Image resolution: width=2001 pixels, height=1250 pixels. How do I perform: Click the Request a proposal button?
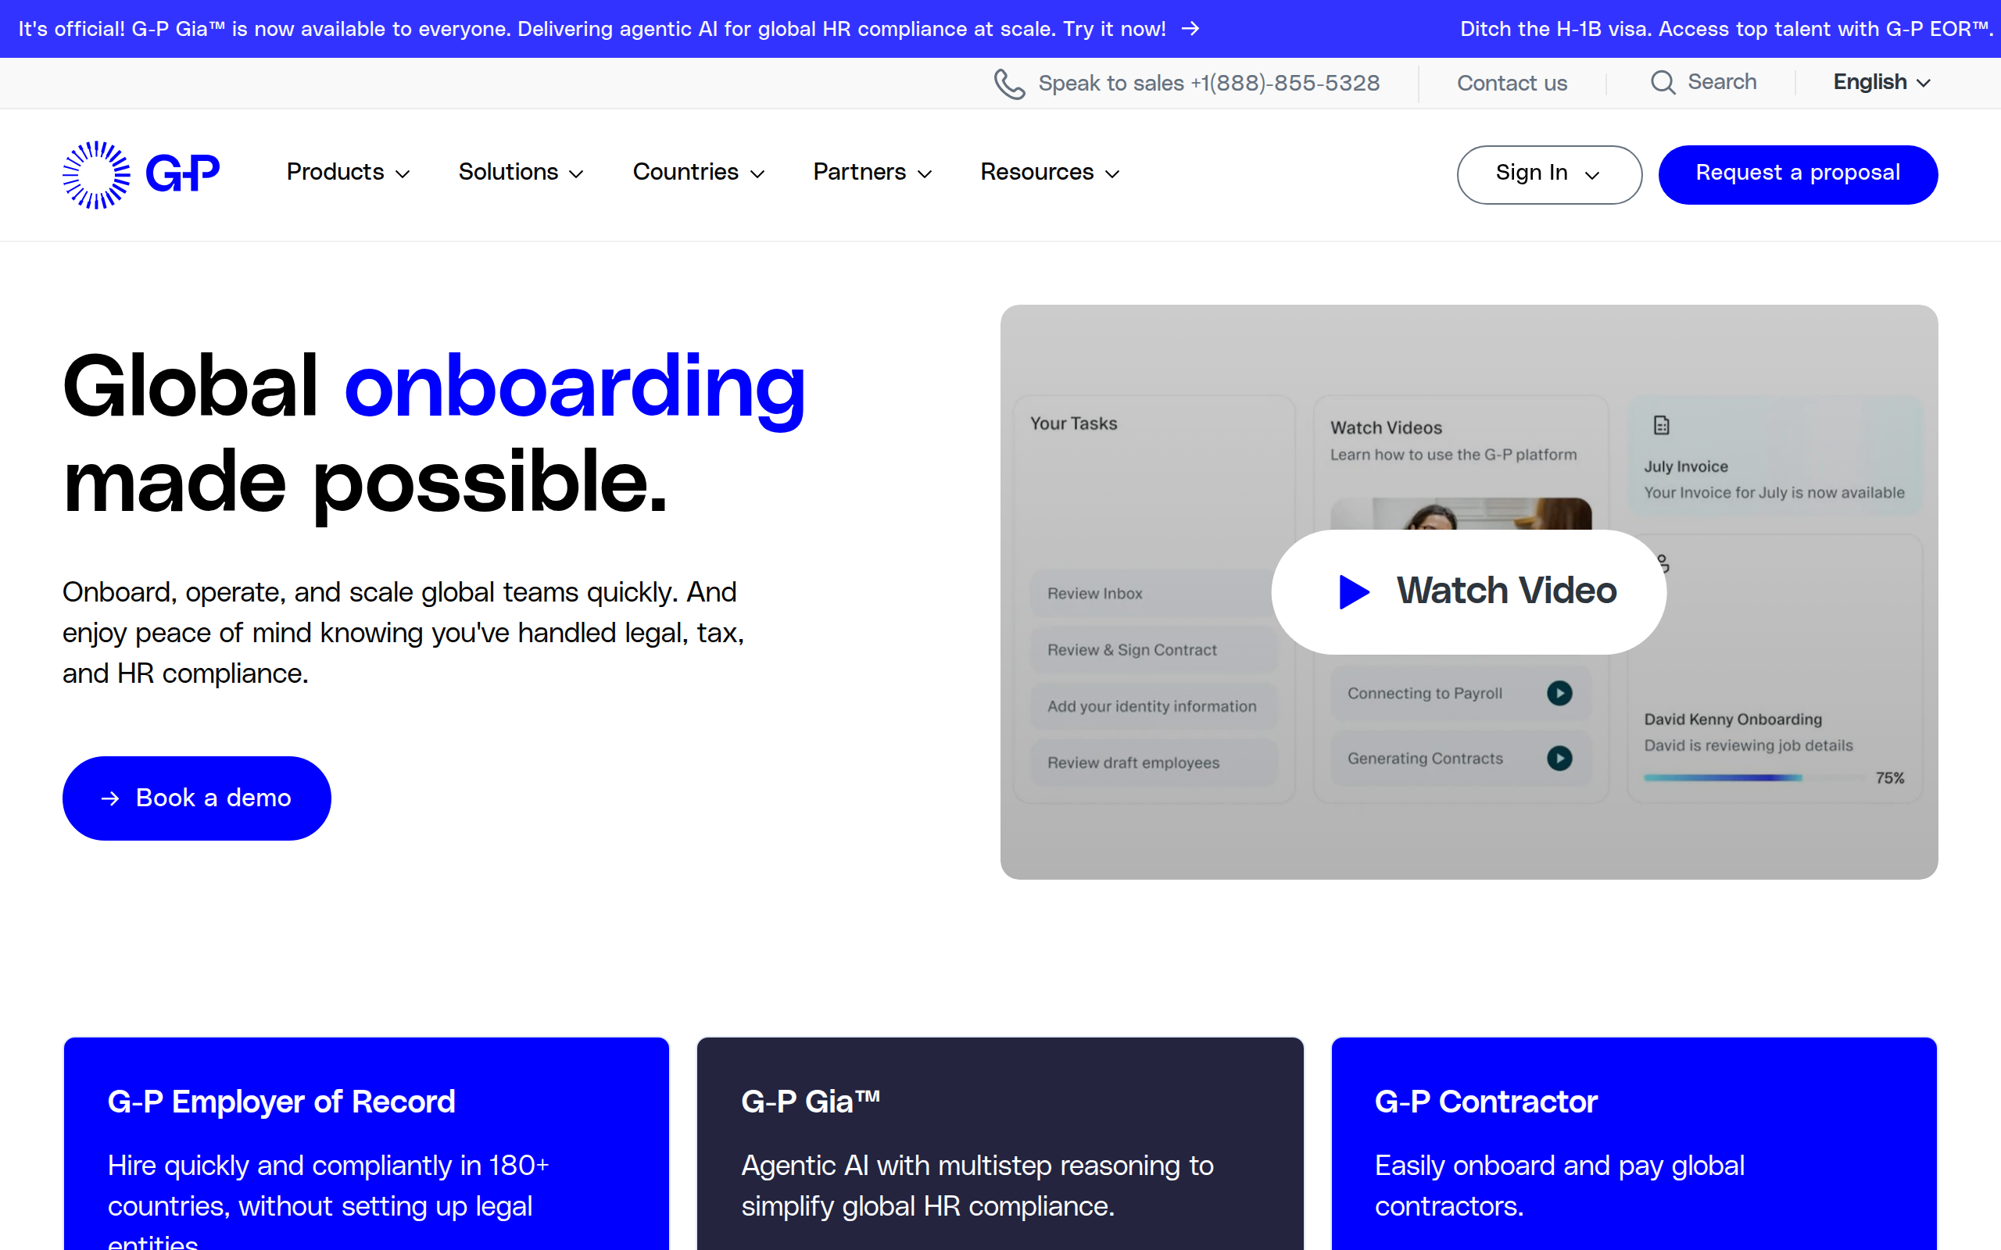pyautogui.click(x=1798, y=173)
